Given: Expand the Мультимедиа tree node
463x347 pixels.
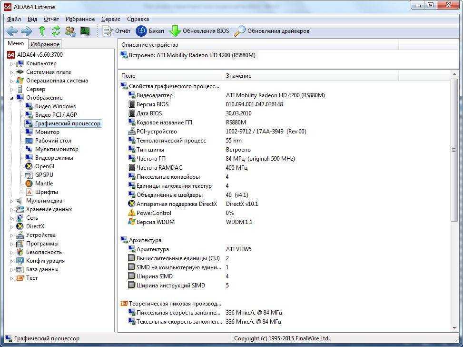Looking at the screenshot, I should click(x=11, y=201).
